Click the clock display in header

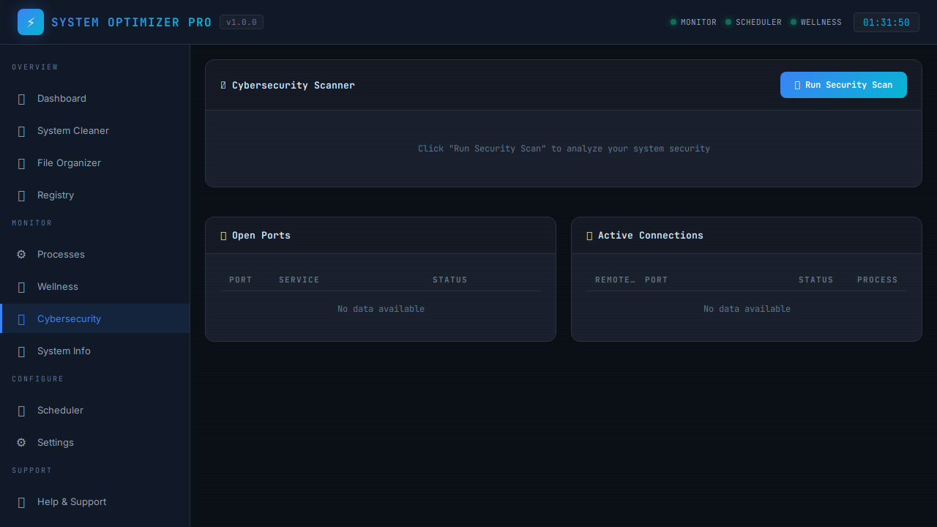[x=886, y=22]
